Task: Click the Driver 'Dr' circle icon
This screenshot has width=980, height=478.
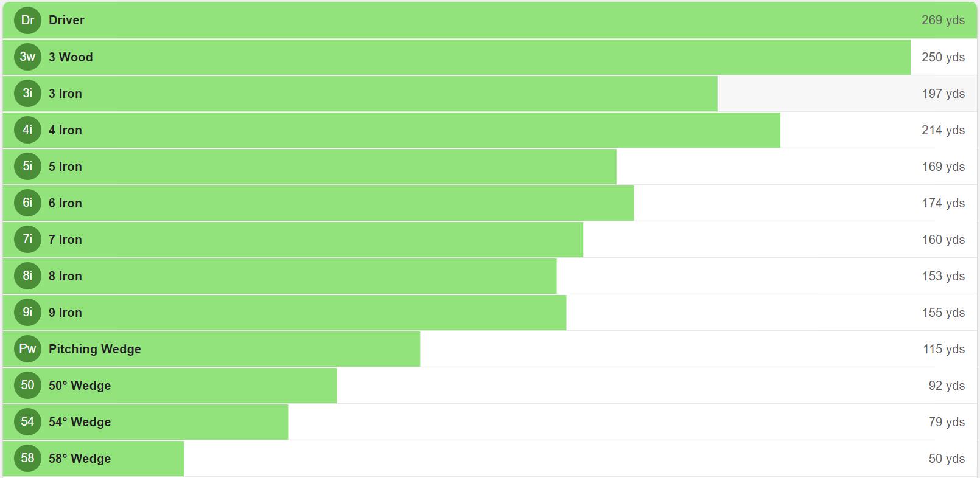Action: 27,20
